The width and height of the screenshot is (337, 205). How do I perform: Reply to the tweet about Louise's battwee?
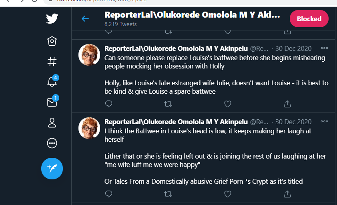108,104
